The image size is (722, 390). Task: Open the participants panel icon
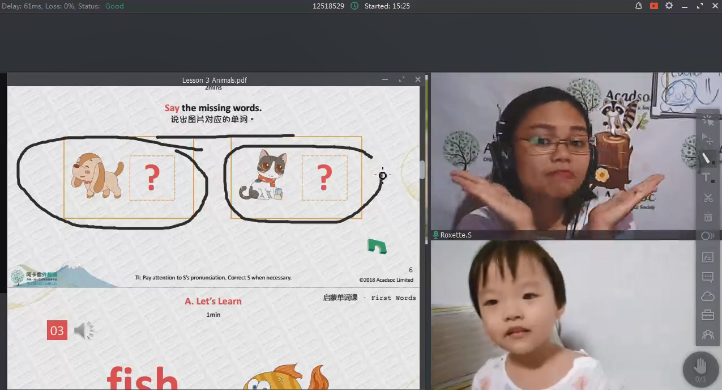(707, 334)
